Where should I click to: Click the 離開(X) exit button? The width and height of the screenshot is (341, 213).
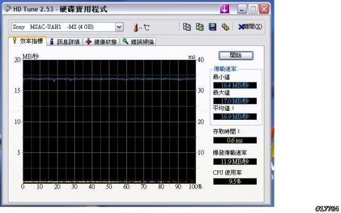[250, 27]
